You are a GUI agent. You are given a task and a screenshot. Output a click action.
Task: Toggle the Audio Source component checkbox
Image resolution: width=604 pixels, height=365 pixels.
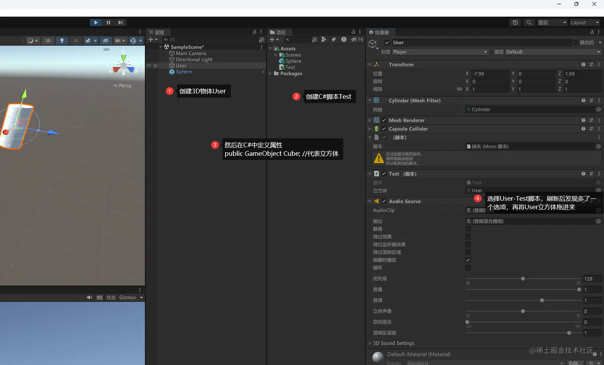[384, 201]
